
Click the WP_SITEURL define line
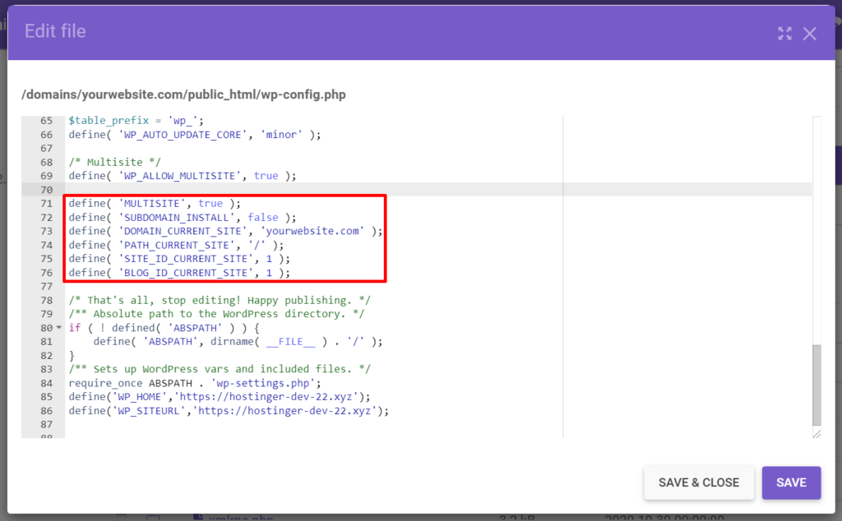click(x=229, y=410)
